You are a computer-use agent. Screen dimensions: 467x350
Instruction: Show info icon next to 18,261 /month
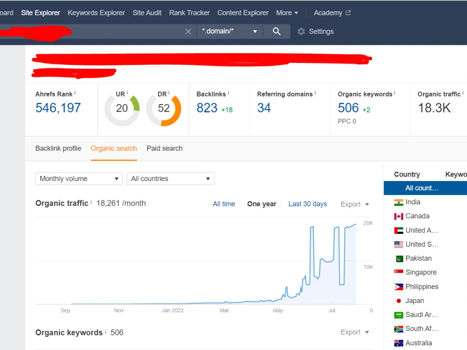[x=91, y=202]
